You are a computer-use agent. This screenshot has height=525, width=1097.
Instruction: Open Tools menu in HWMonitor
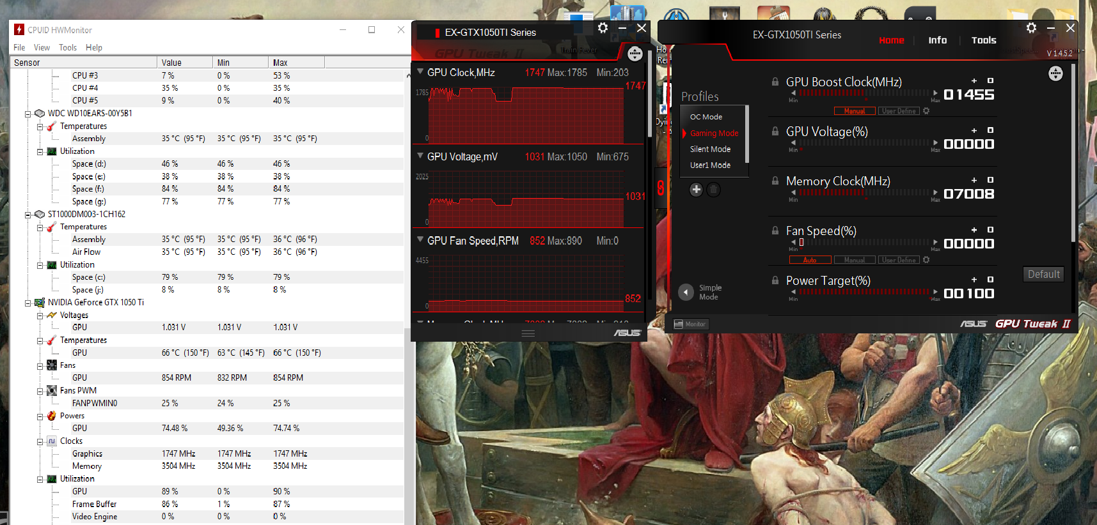coord(68,47)
